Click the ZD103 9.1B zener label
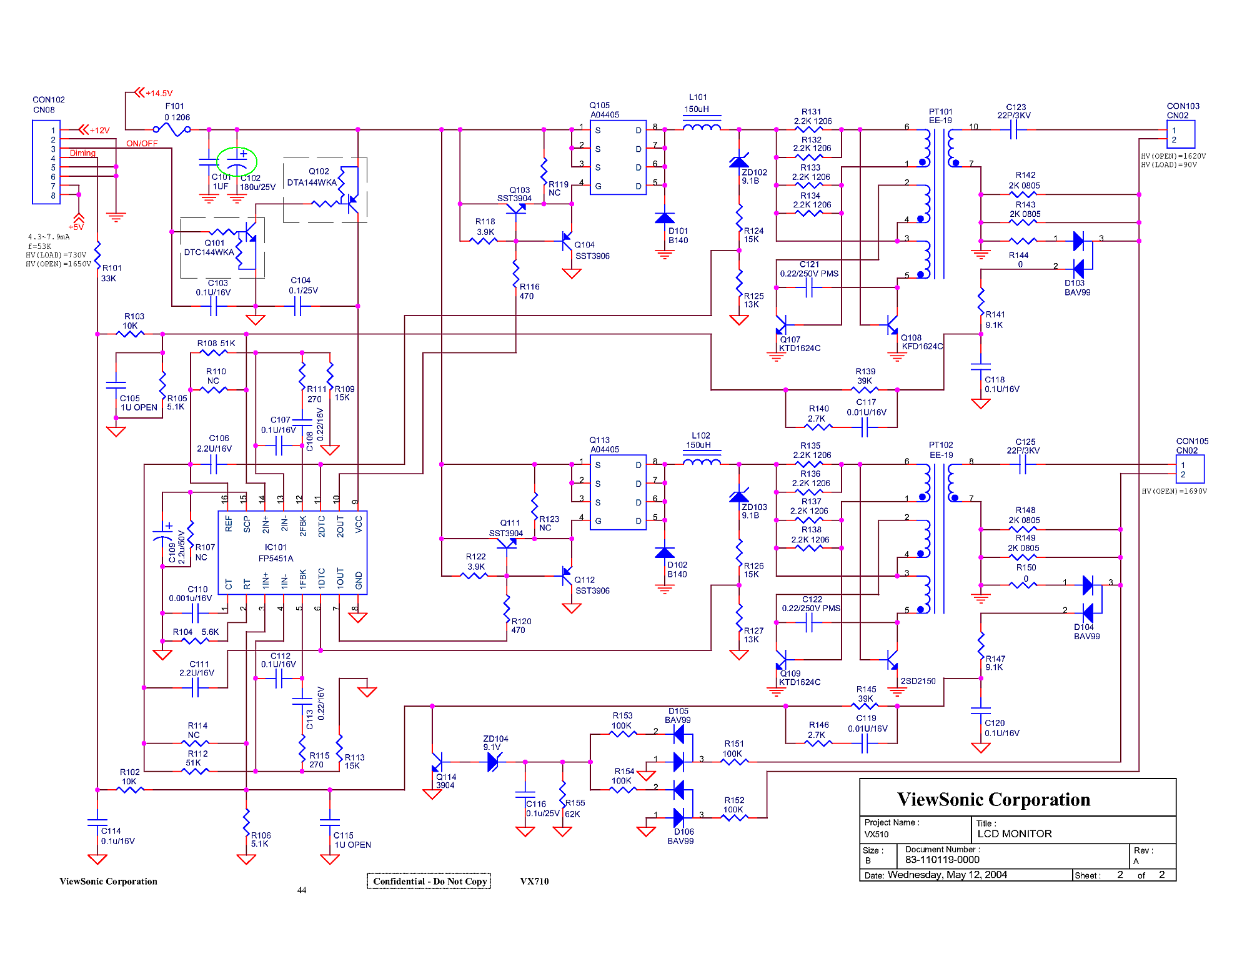The width and height of the screenshot is (1237, 956). (x=754, y=511)
